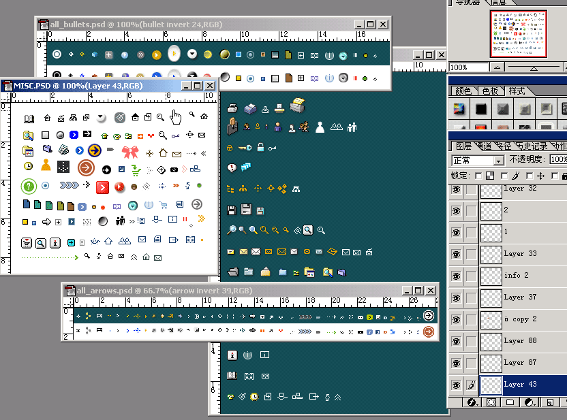Select layer 'Layer 88' in Layers panel
The image size is (567, 420).
[x=523, y=341]
